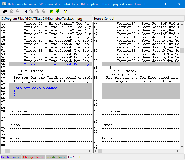The width and height of the screenshot is (185, 160).
Task: Click the Version36 line in Source Control pane
Action: coord(148,54)
